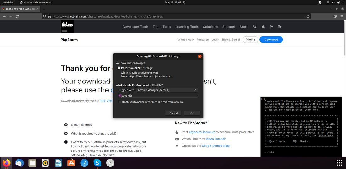Viewport: 346px width, 169px height.
Task: Open the Pocket save icon in the toolbar
Action: [x=335, y=17]
